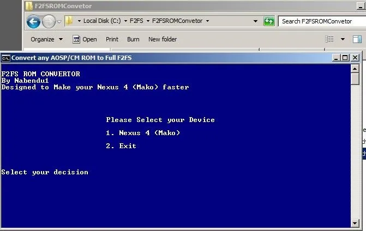Screen dimensions: 366x231
Task: Select F2FS folder in breadcrumb path
Action: [x=136, y=21]
